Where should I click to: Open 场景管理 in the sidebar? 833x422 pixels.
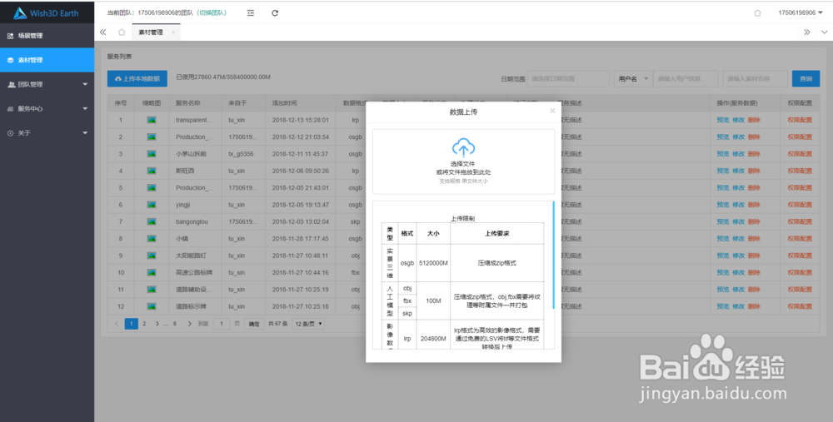[47, 36]
